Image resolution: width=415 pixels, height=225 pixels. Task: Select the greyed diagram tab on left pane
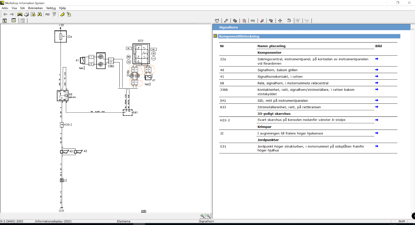click(x=23, y=21)
